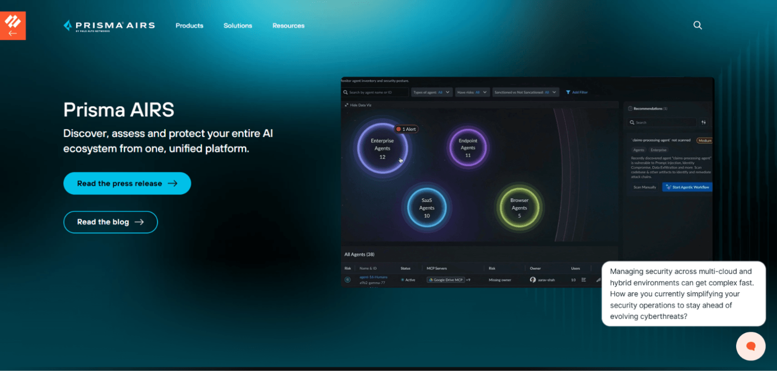Click the Google Drive MCP server chip

(445, 280)
